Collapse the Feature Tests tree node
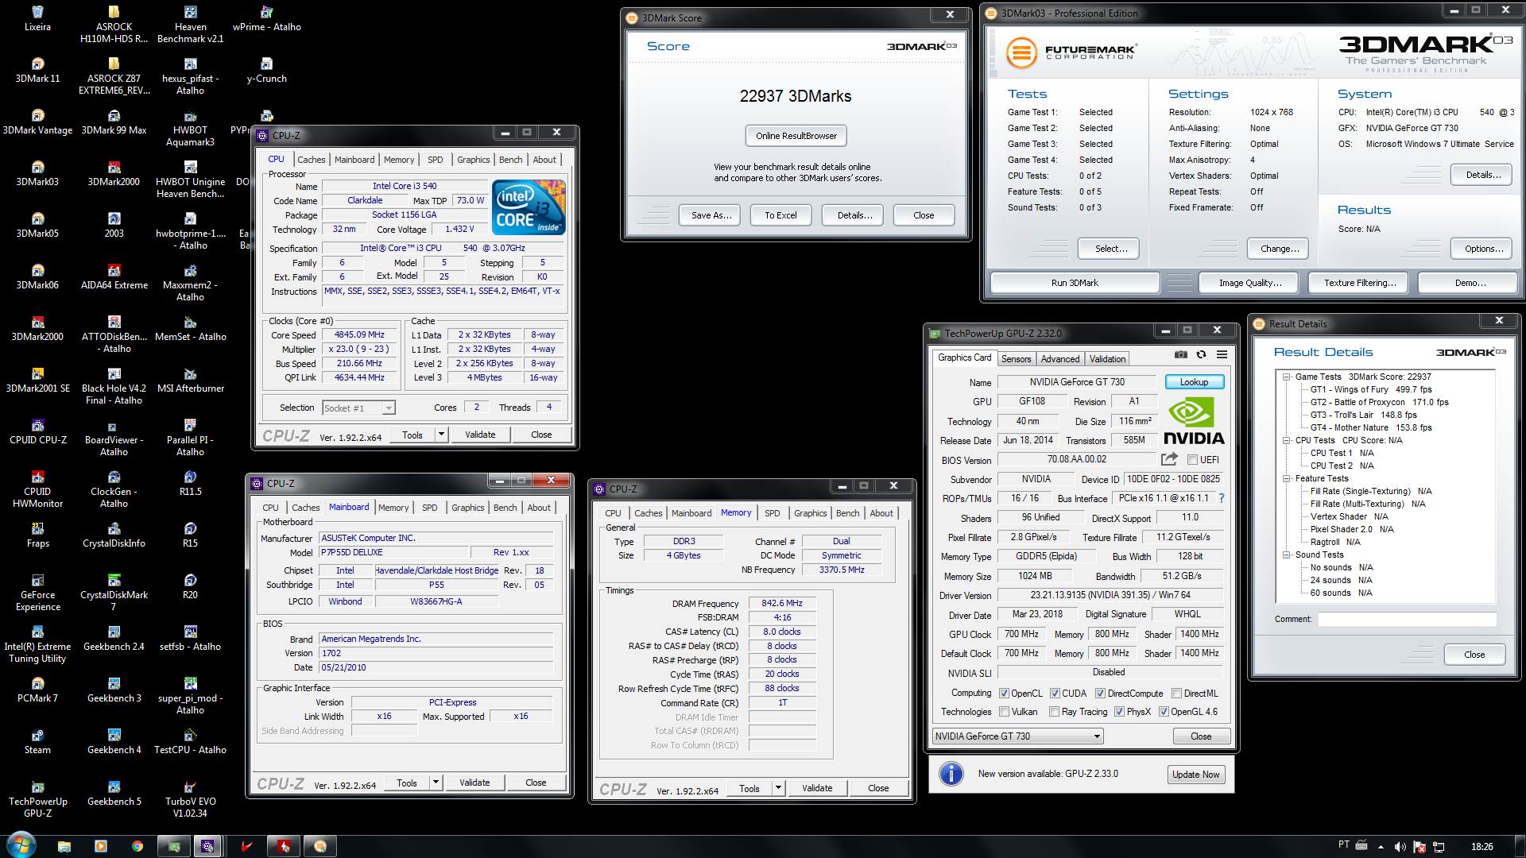Image resolution: width=1526 pixels, height=858 pixels. (1286, 478)
